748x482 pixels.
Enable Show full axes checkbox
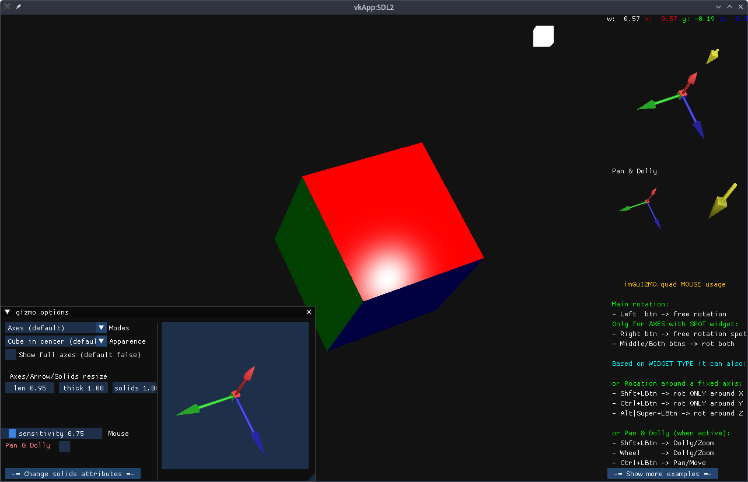click(11, 355)
